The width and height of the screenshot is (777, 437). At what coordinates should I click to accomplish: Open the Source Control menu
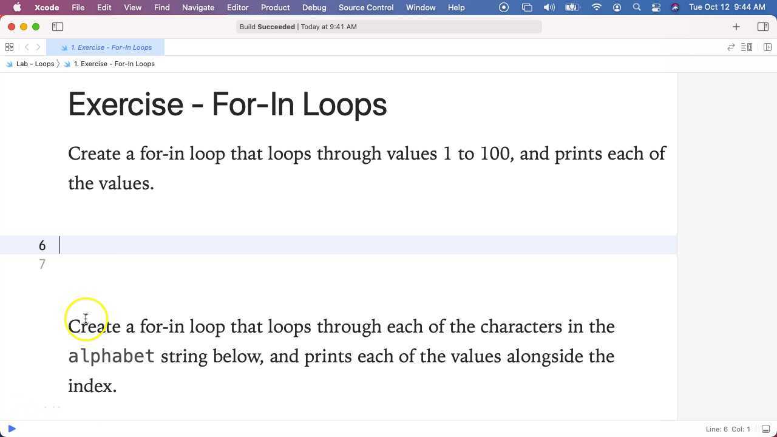pyautogui.click(x=365, y=7)
